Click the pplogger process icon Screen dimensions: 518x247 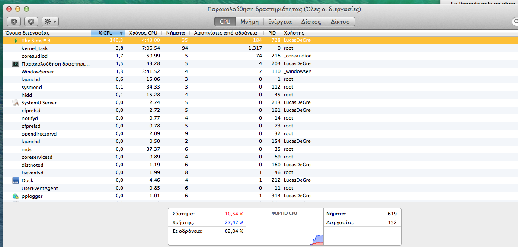pos(16,196)
